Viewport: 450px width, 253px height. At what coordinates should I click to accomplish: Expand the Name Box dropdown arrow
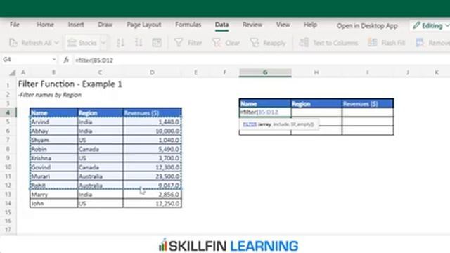54,60
